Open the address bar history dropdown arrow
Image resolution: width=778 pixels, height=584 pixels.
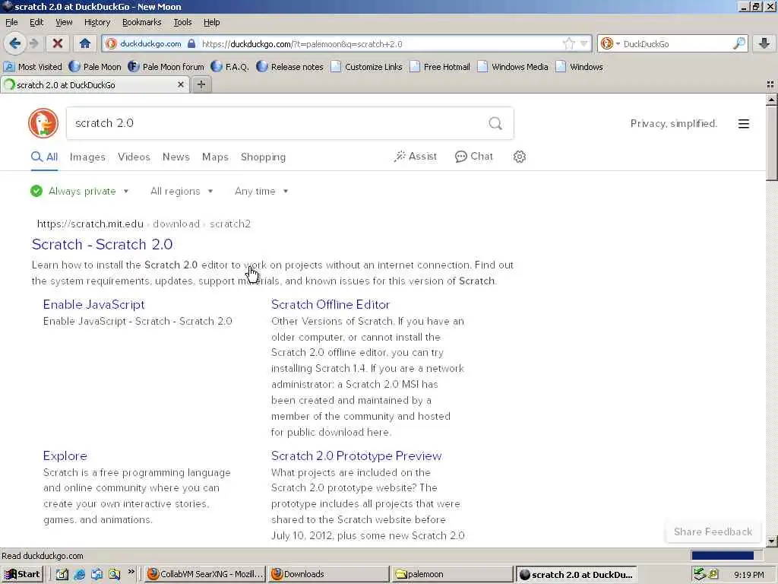(x=584, y=43)
